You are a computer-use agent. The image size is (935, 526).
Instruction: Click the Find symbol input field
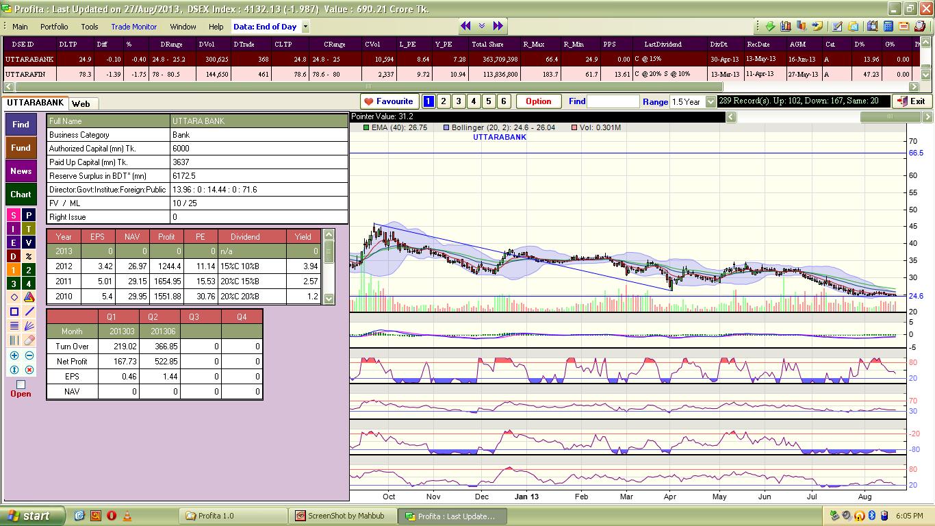click(613, 101)
